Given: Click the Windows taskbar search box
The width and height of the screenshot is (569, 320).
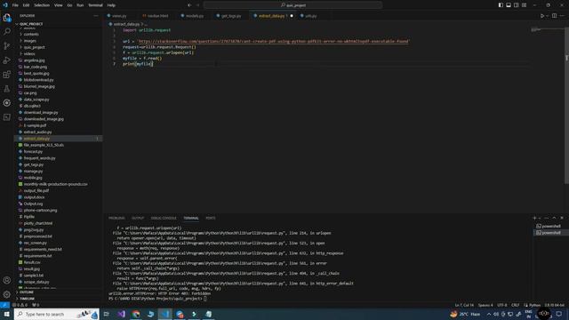Looking at the screenshot, I should (57, 314).
